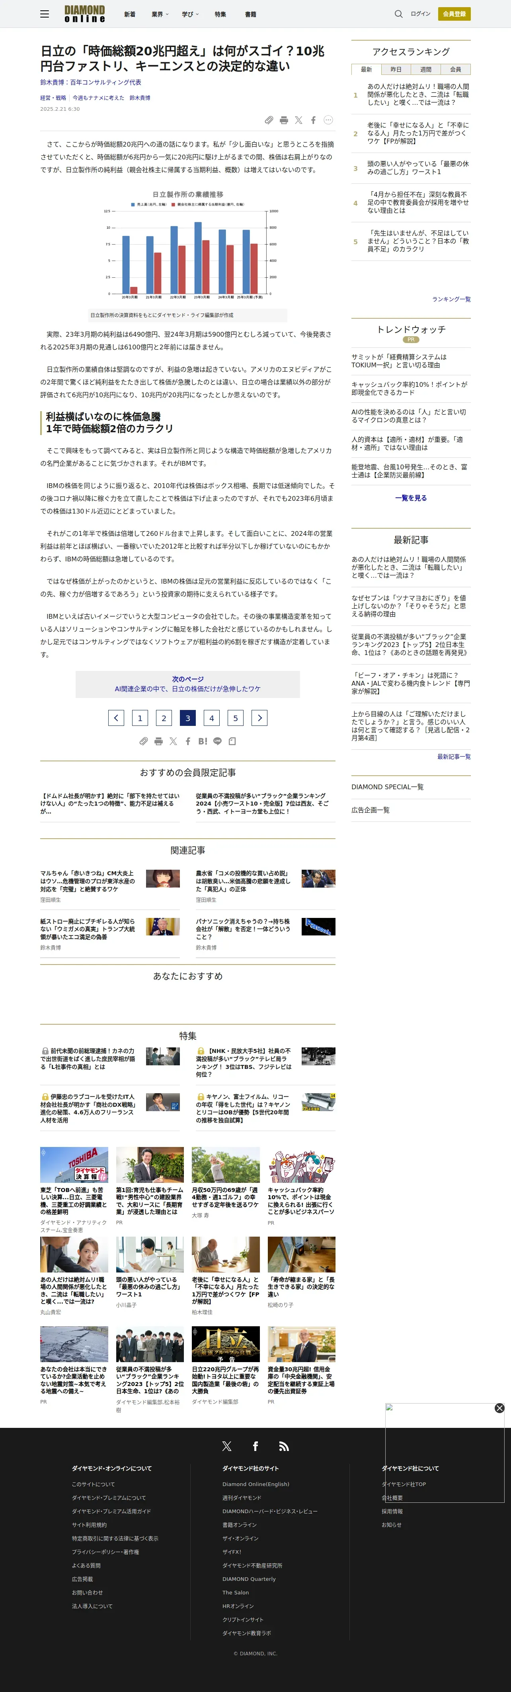The image size is (511, 1692).
Task: Open the RSS feed icon in footer
Action: [283, 1446]
